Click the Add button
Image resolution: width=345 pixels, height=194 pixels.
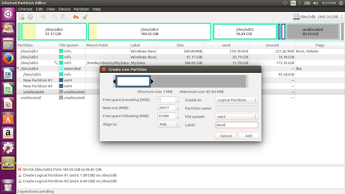click(x=249, y=136)
